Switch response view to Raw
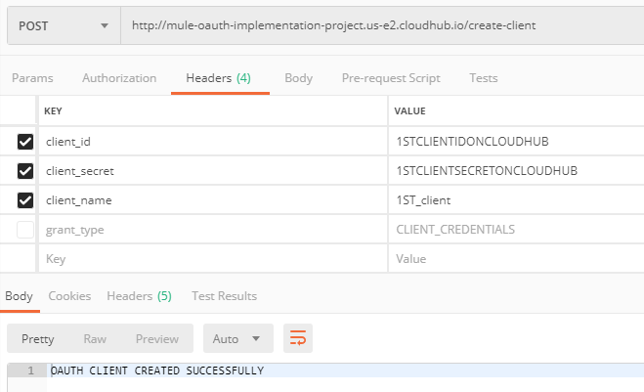The image size is (644, 392). (95, 339)
